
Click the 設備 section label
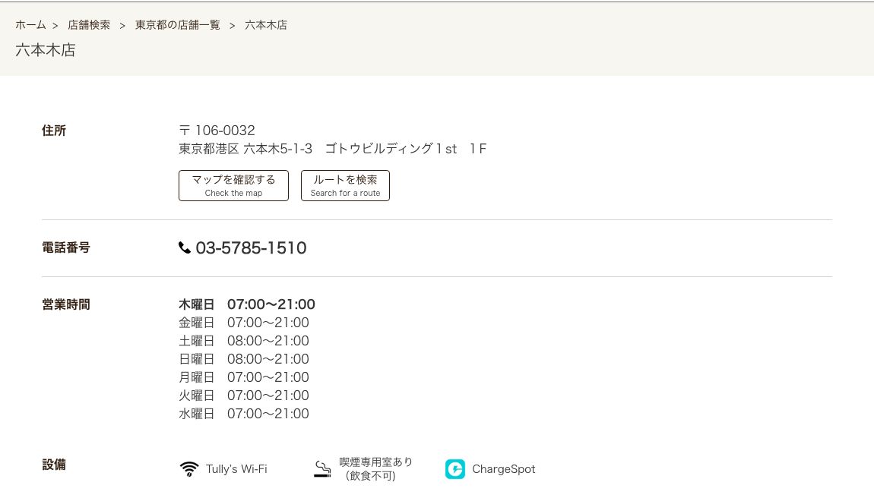coord(54,465)
